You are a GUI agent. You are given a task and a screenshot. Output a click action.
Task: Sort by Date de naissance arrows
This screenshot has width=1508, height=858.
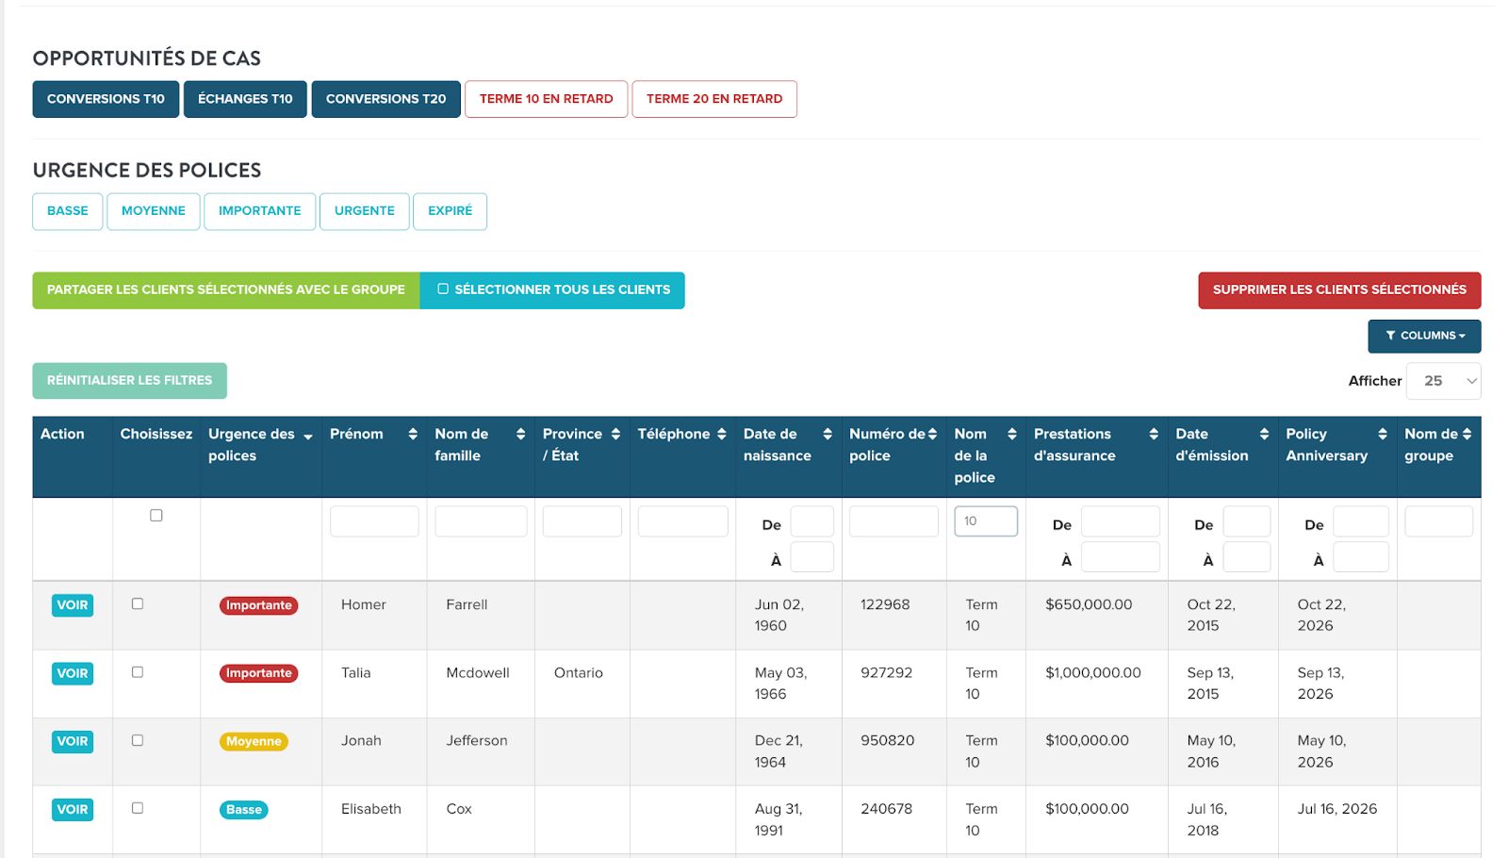(827, 434)
